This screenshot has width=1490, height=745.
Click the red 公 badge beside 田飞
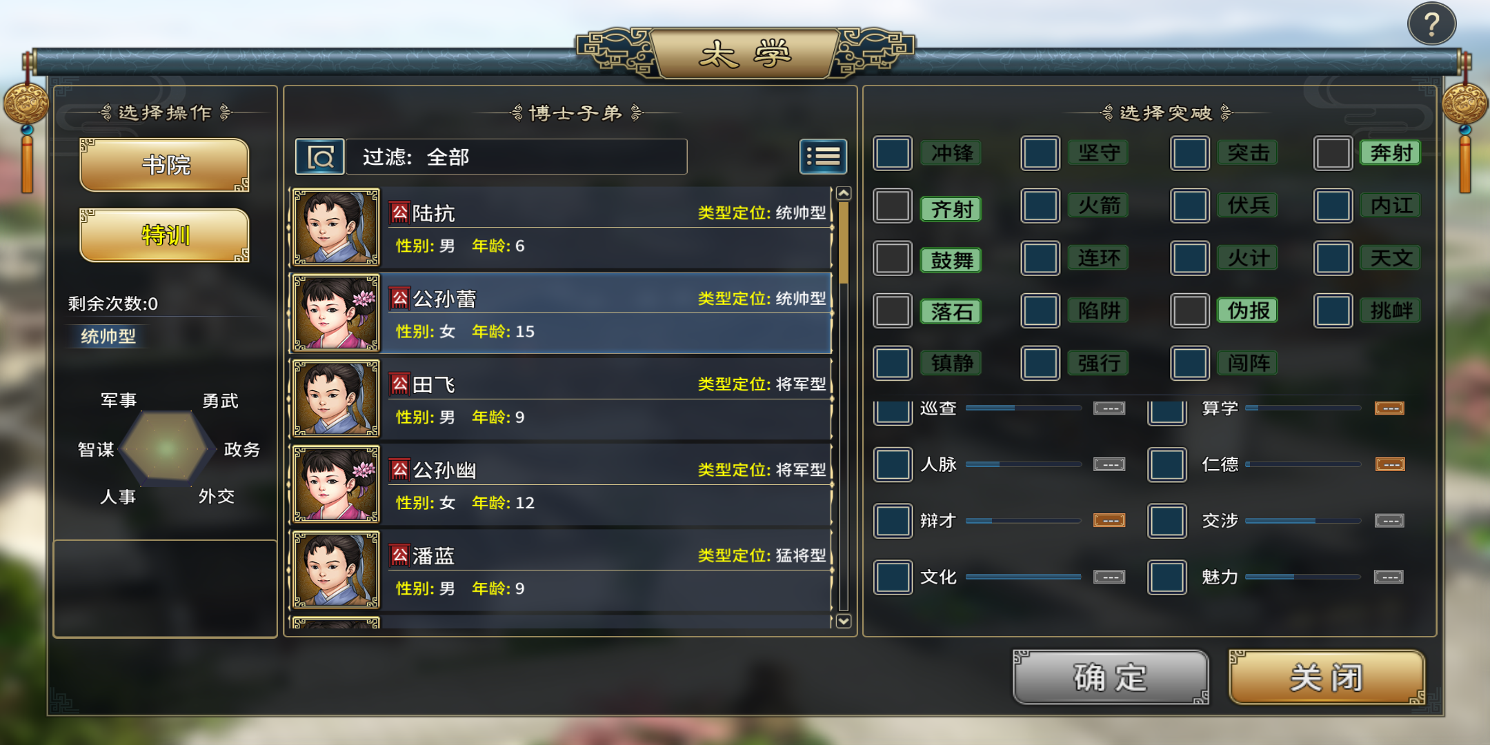(400, 384)
